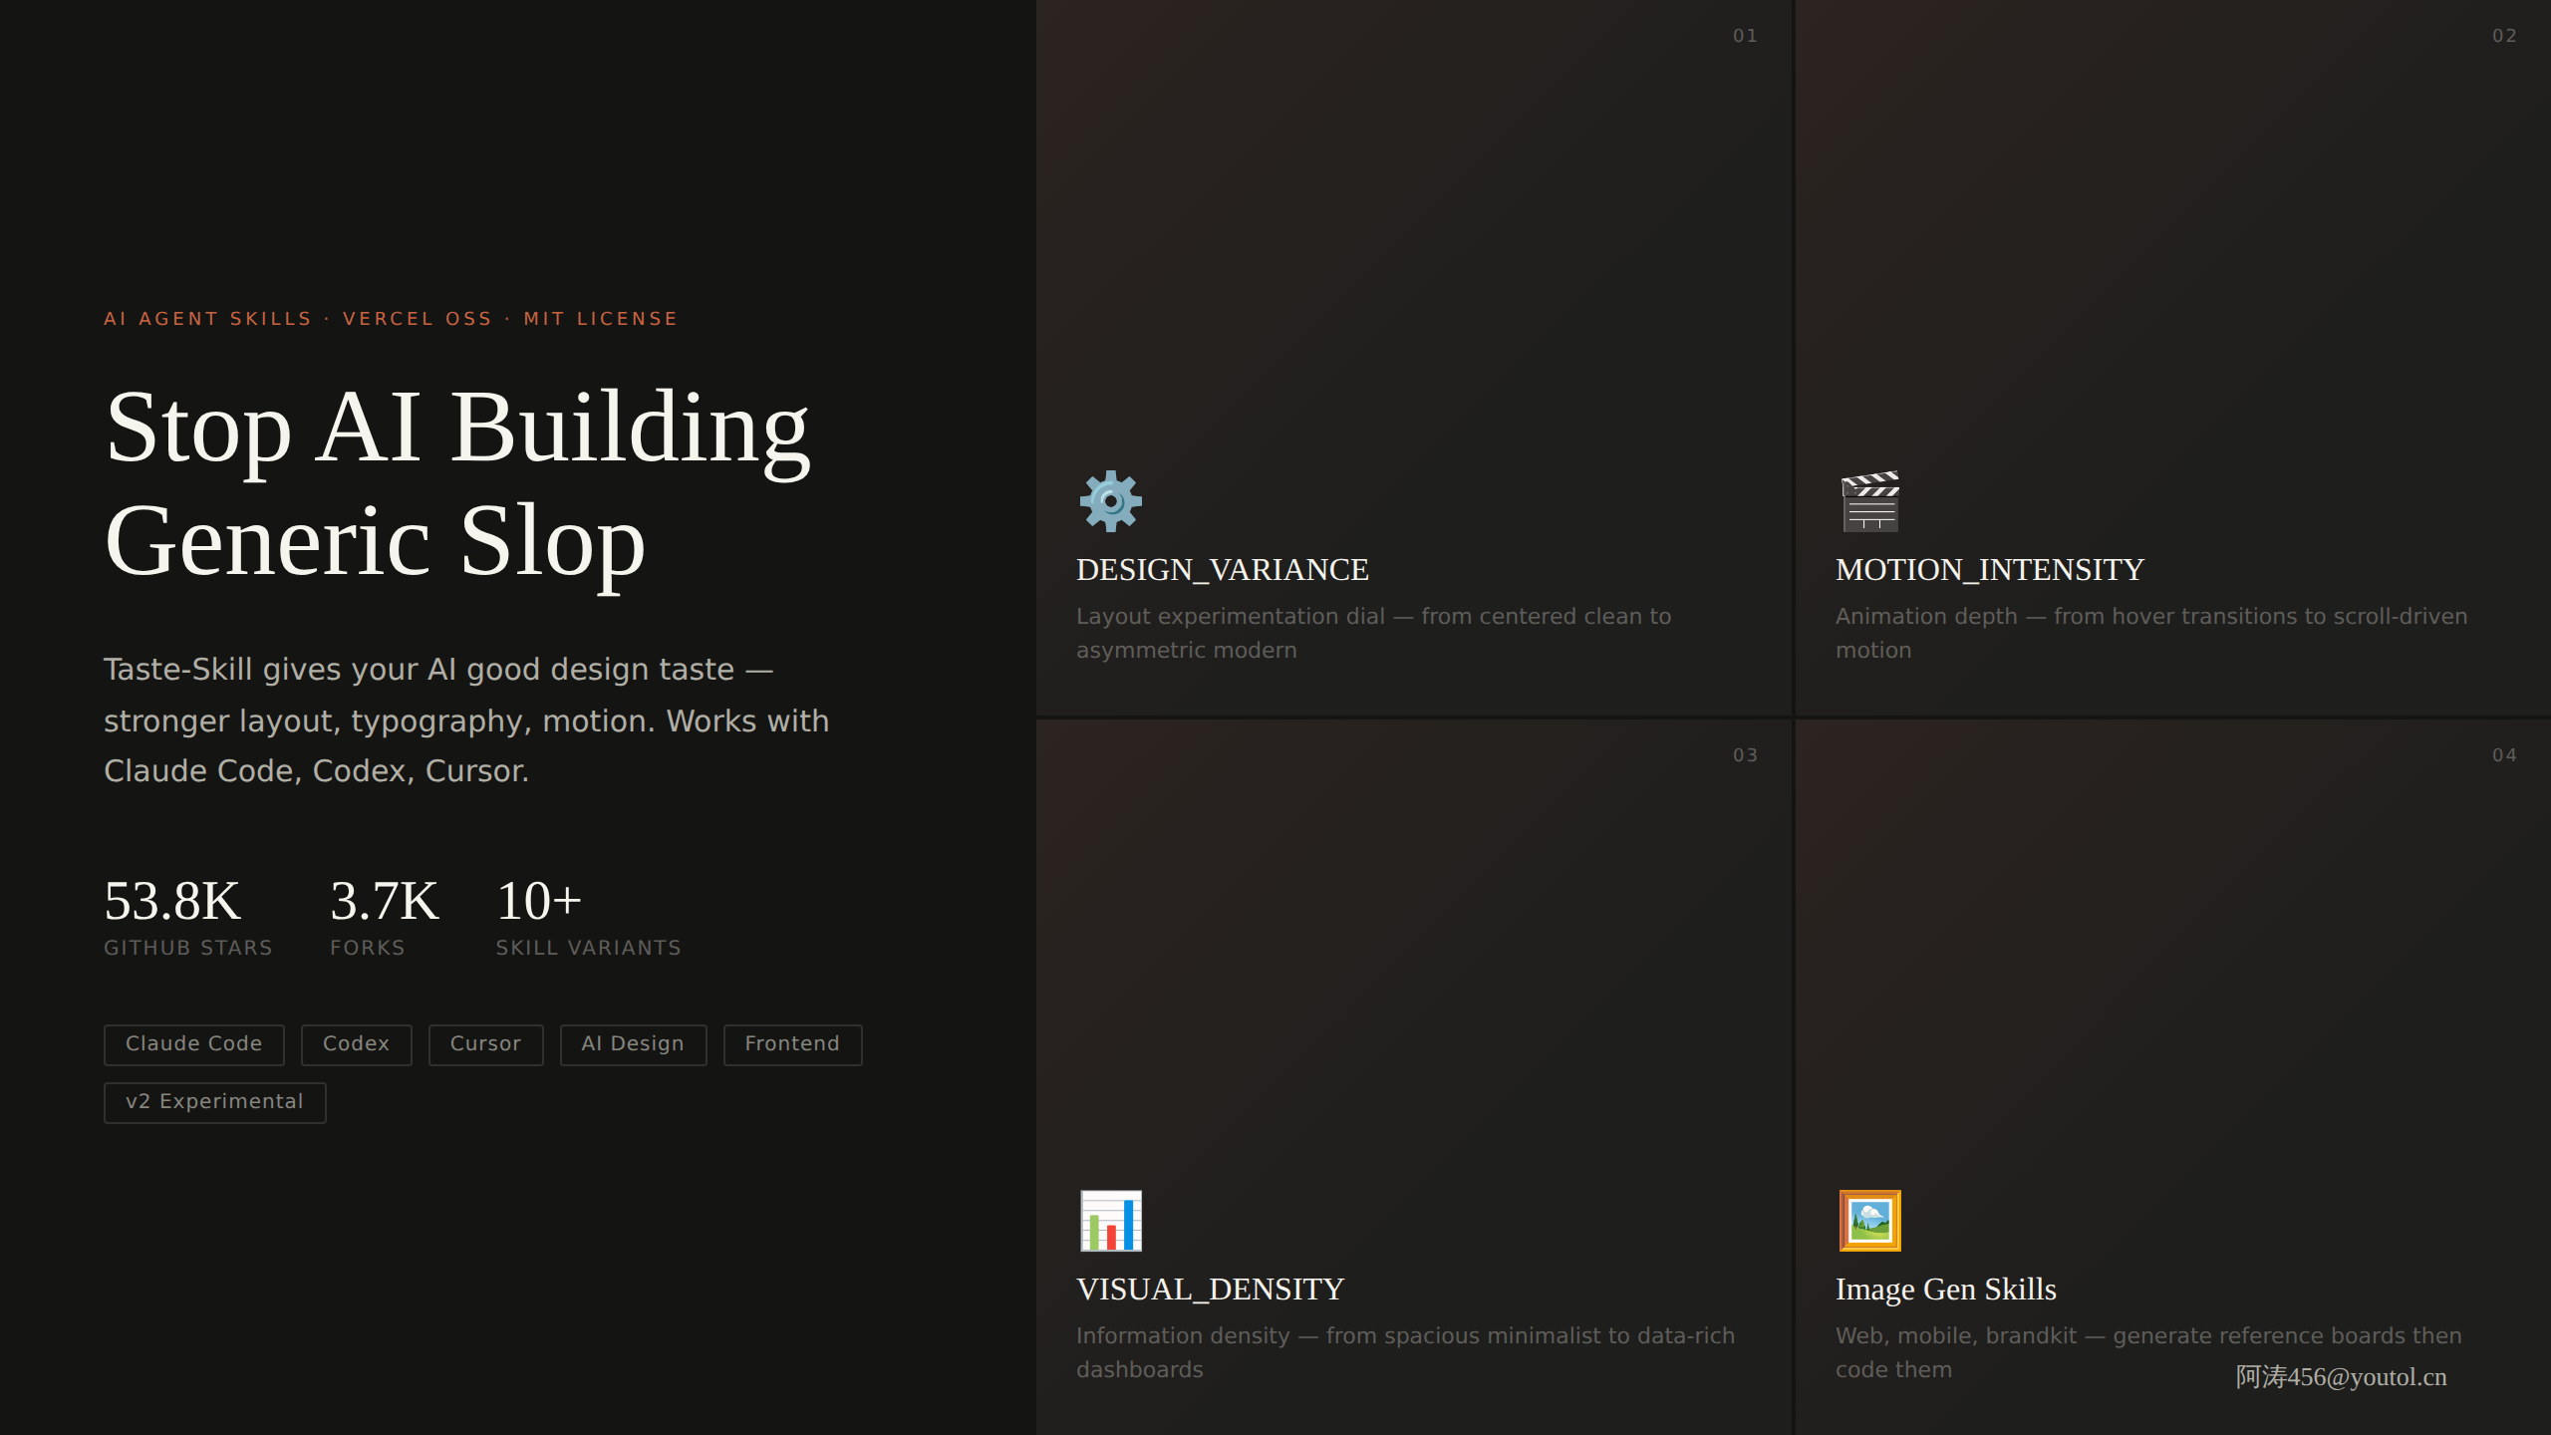
Task: Open the DESIGN_VARIANCE card title
Action: pyautogui.click(x=1223, y=570)
